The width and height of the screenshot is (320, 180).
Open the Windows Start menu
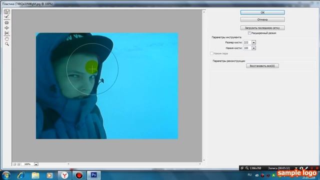coord(5,175)
